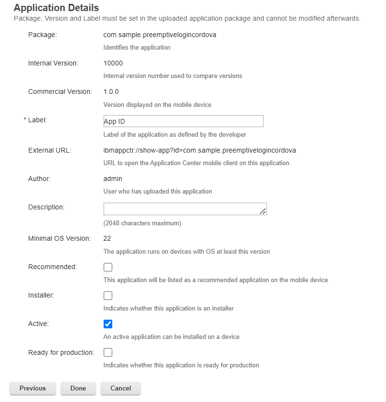Uncheck the Active checkbox
The width and height of the screenshot is (386, 402).
[x=108, y=324]
